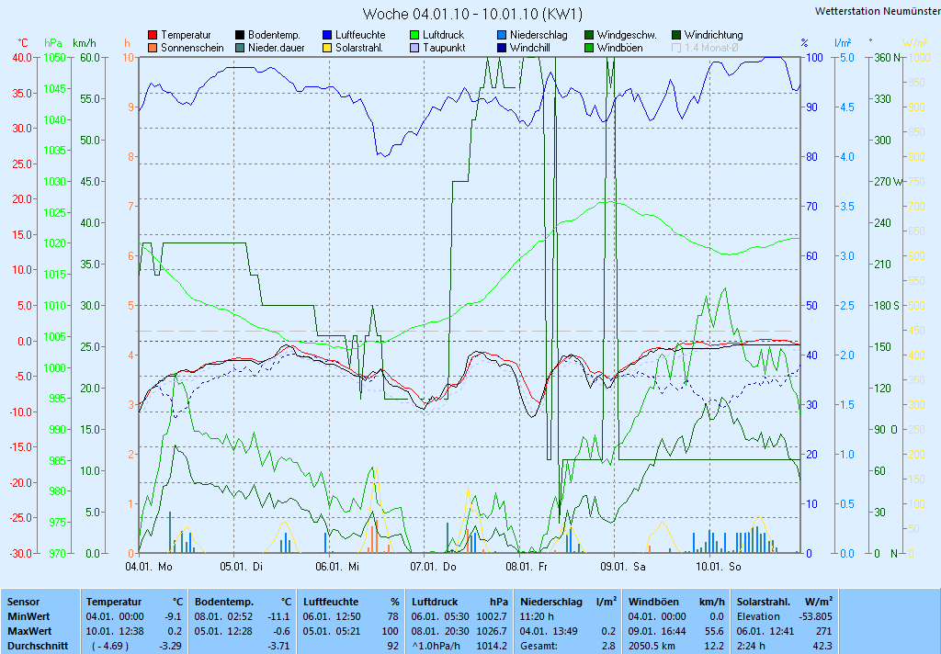Click the minimum temperature value '-9.1'

(173, 617)
